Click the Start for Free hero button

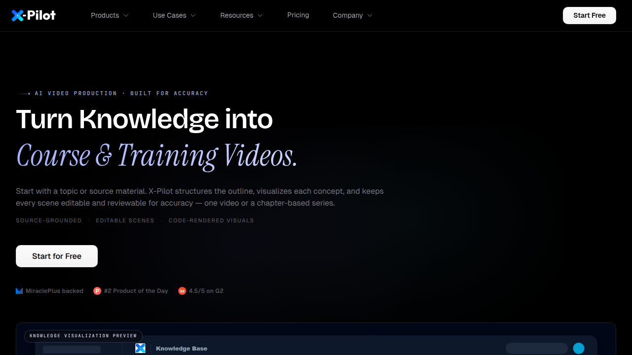[57, 256]
